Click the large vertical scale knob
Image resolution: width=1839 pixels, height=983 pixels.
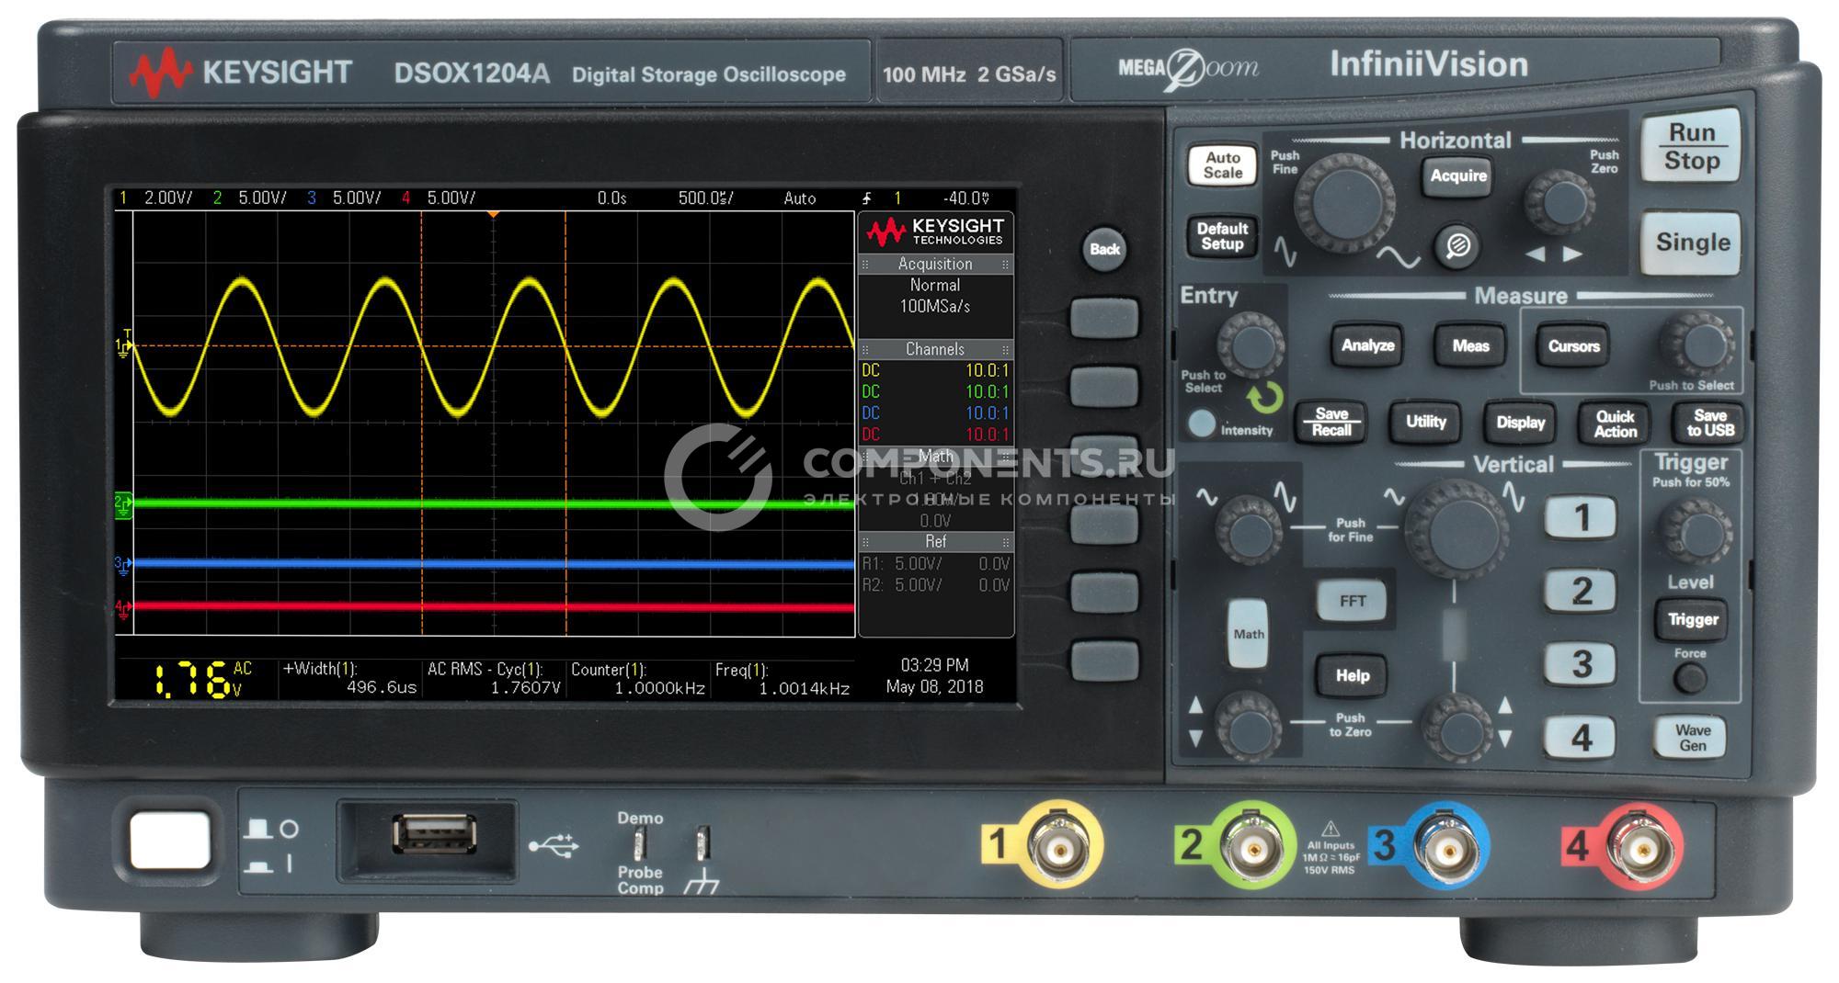point(1456,528)
